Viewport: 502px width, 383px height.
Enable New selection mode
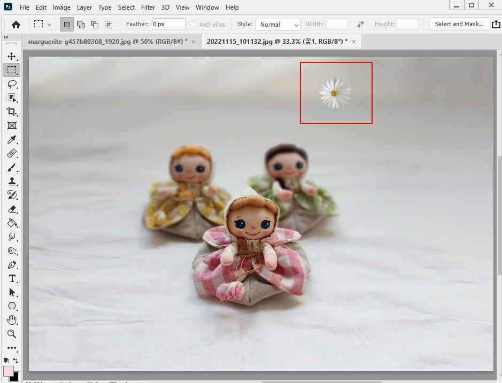coord(67,25)
